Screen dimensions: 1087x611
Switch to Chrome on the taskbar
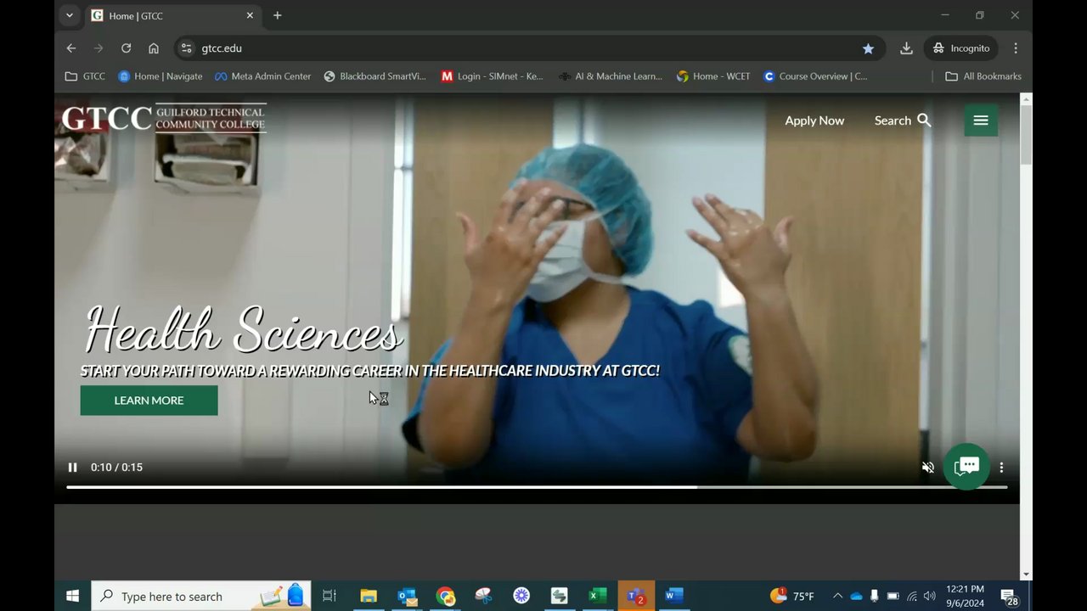point(446,596)
